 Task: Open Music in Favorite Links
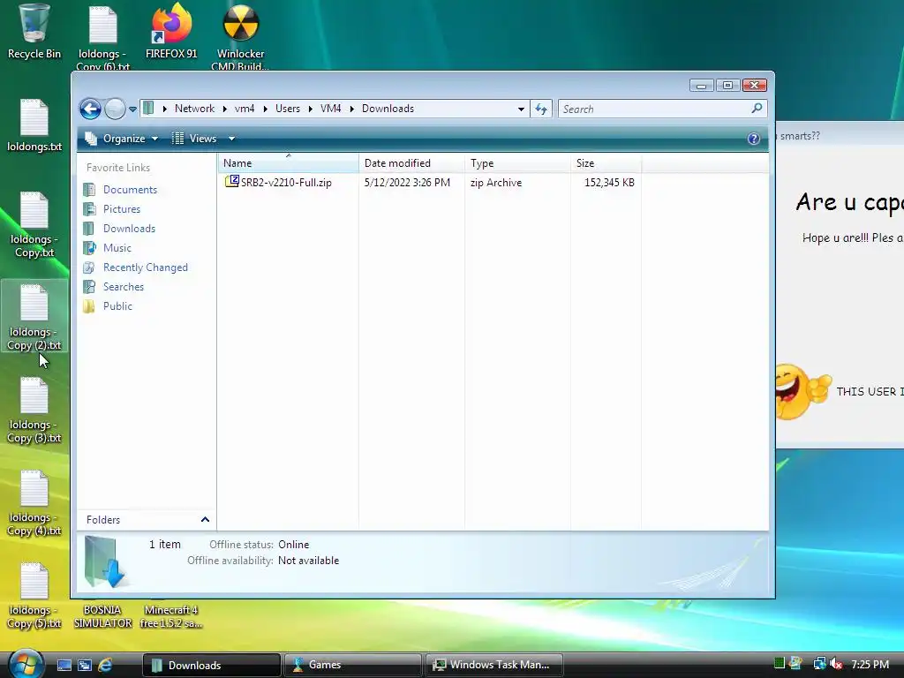[x=117, y=248]
